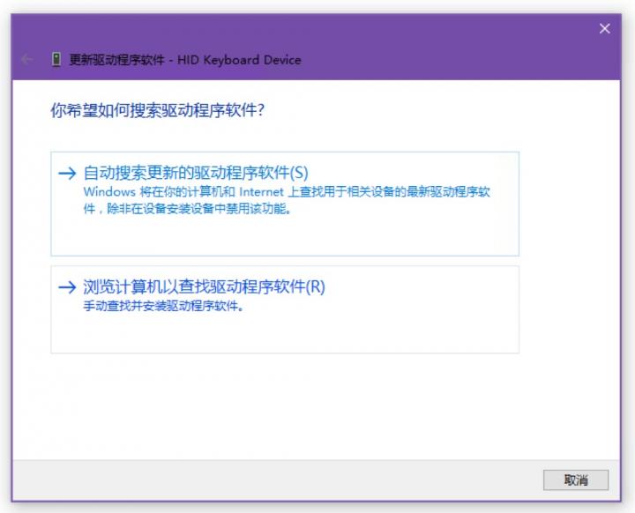635x513 pixels.
Task: Go back using the title bar arrow
Action: (x=26, y=60)
